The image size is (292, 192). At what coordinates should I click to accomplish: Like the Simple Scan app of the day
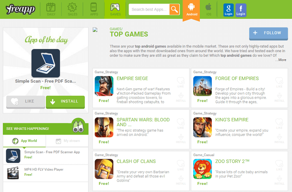26,102
